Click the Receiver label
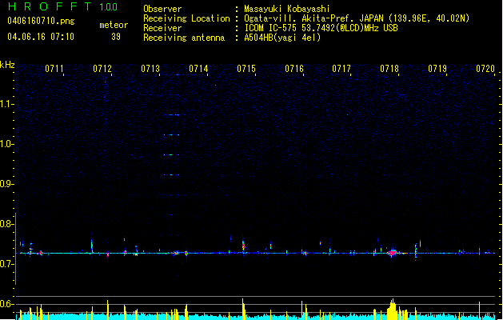Viewport: 503px width, 320px height. pos(162,28)
